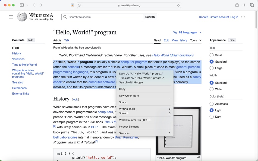Select Large text size

coord(212,68)
